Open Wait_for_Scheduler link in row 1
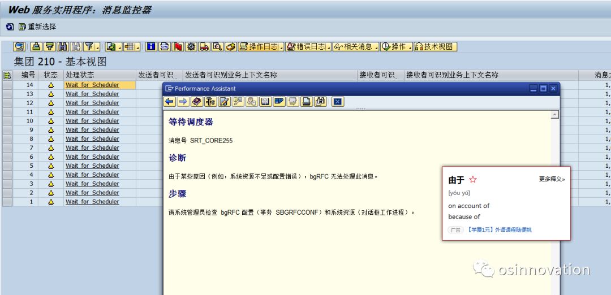The width and height of the screenshot is (611, 295). [x=92, y=202]
